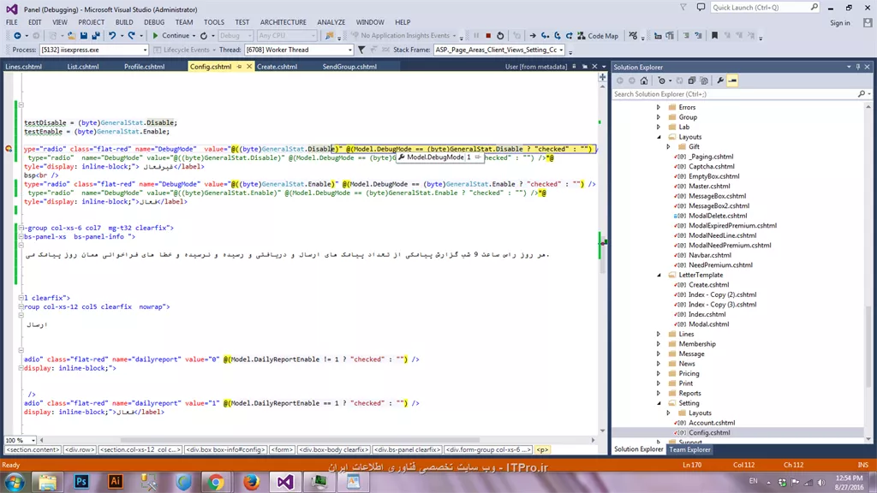Viewport: 877px width, 493px height.
Task: Click the filter funnel beside the Thread dropdown
Action: pos(361,50)
